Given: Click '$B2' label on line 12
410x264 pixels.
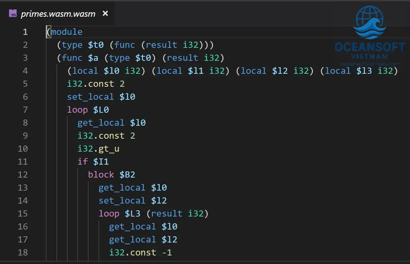Looking at the screenshot, I should [x=127, y=175].
